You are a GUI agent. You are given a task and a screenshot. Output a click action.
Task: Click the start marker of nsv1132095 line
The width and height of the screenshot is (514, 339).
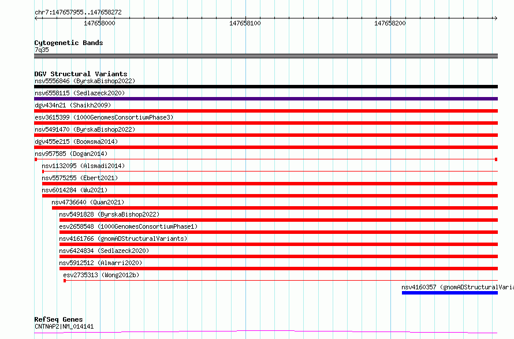(43, 172)
